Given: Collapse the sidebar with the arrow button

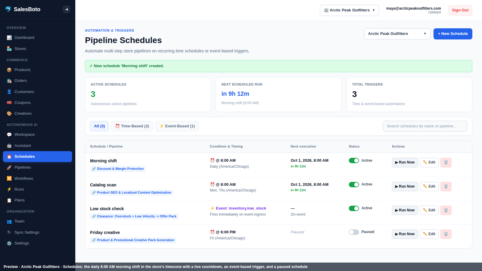Looking at the screenshot, I should click(67, 9).
